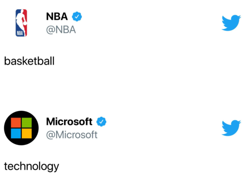Open the Microsoft display name

click(x=69, y=121)
